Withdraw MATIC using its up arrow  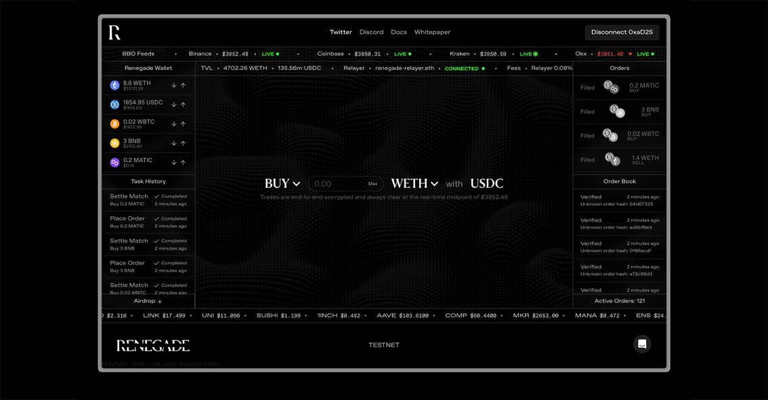click(183, 162)
